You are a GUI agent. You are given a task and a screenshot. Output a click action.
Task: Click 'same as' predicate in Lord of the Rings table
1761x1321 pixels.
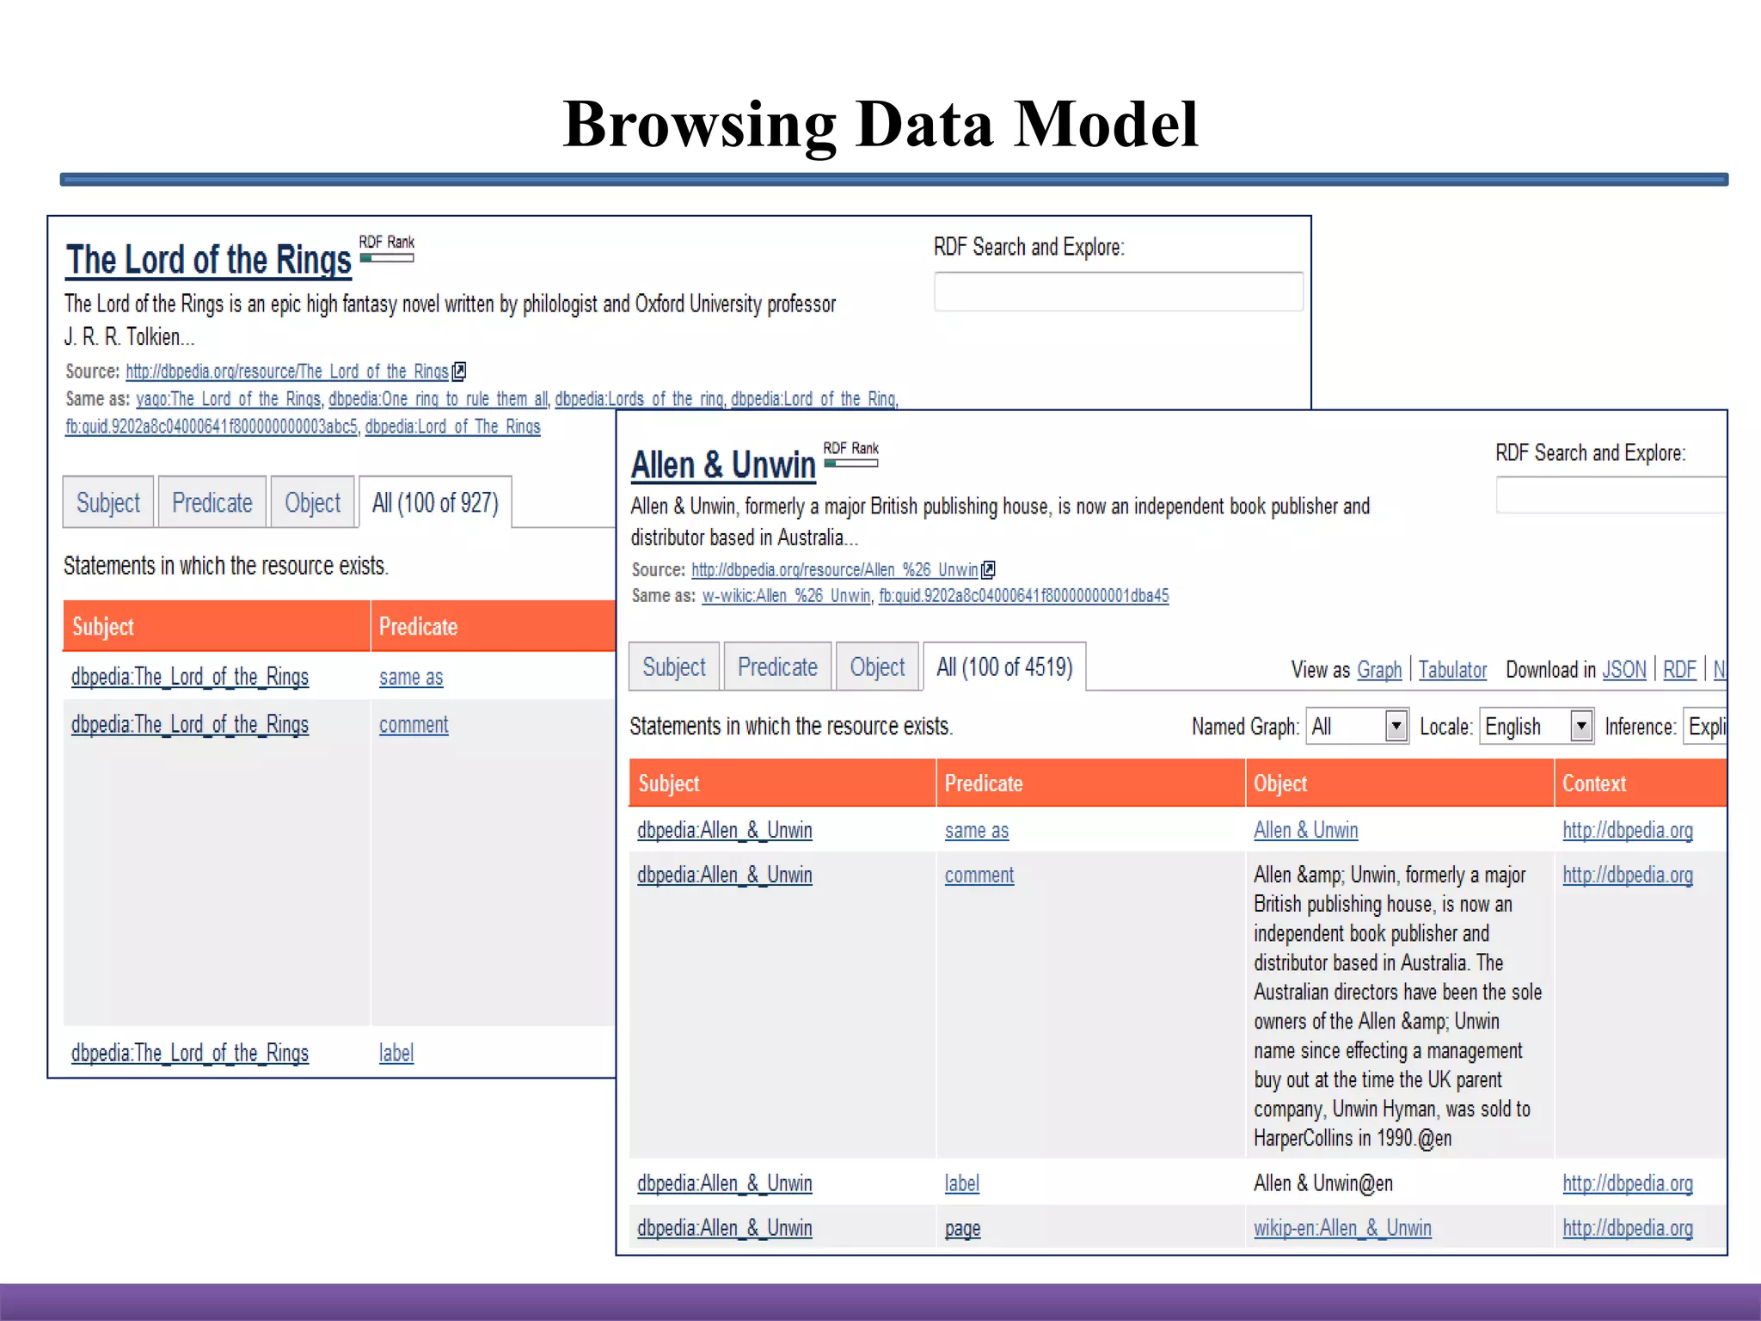(411, 678)
